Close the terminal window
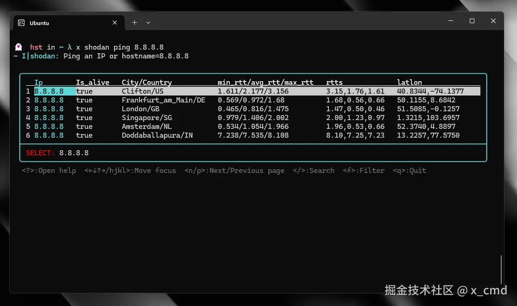This screenshot has width=517, height=306. click(x=493, y=21)
